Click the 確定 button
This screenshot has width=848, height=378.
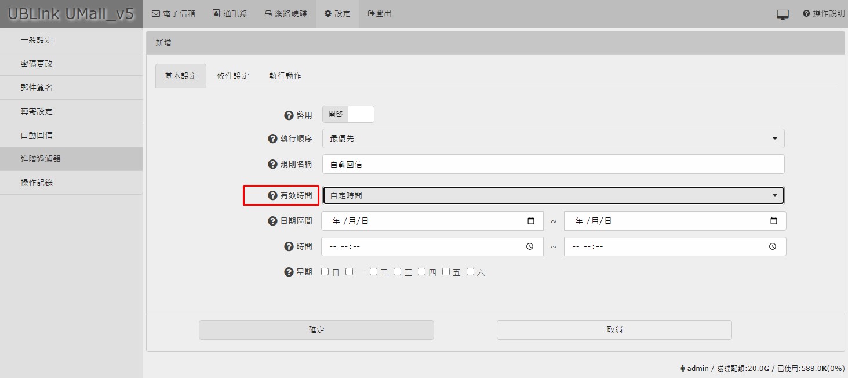316,330
